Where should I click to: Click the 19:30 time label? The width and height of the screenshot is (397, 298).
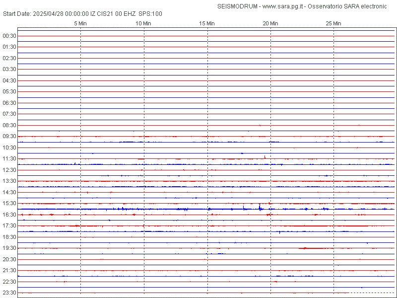point(9,248)
